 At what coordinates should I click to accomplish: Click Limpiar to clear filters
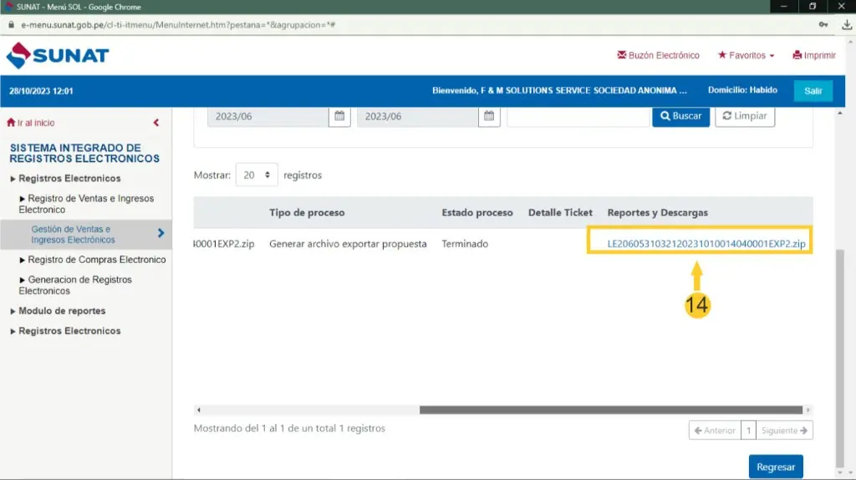click(x=744, y=116)
